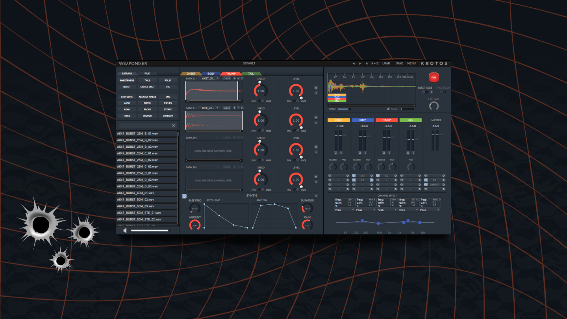The image size is (567, 319).
Task: Clear the library search with X icon
Action: pos(174,126)
